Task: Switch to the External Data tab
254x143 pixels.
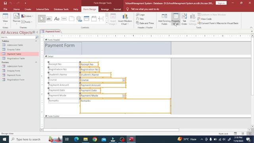Action: coord(42,9)
